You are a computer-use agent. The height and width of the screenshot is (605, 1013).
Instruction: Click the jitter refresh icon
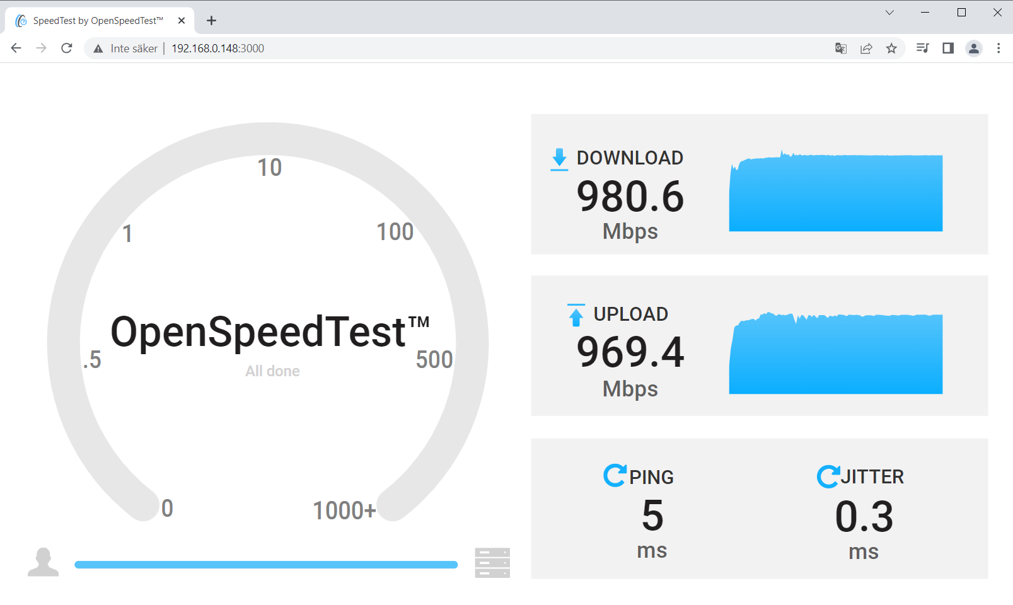tap(828, 476)
